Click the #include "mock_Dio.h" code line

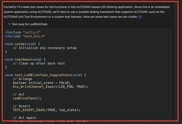pyautogui.click(x=25, y=36)
